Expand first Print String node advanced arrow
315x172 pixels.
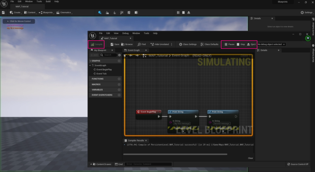coord(183,131)
